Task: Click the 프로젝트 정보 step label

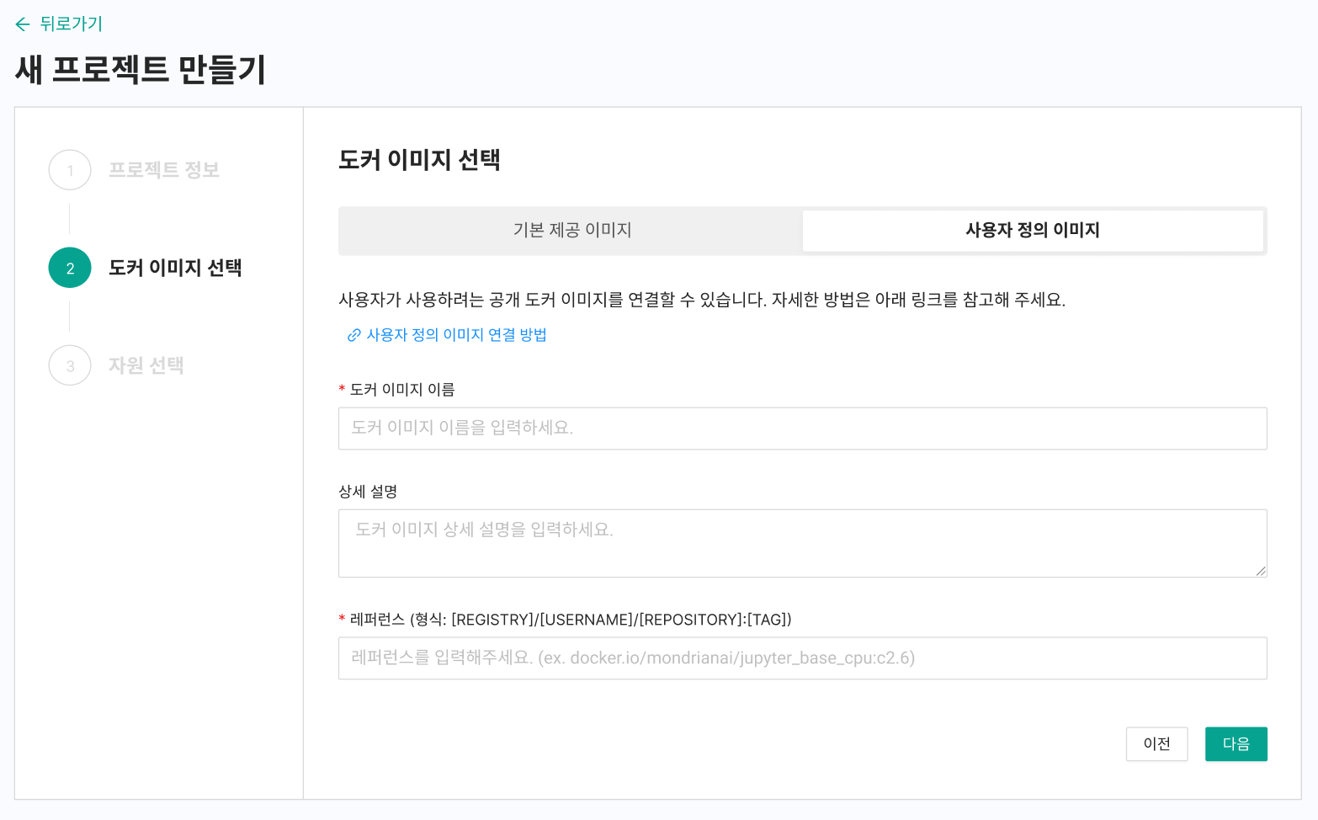Action: tap(164, 170)
